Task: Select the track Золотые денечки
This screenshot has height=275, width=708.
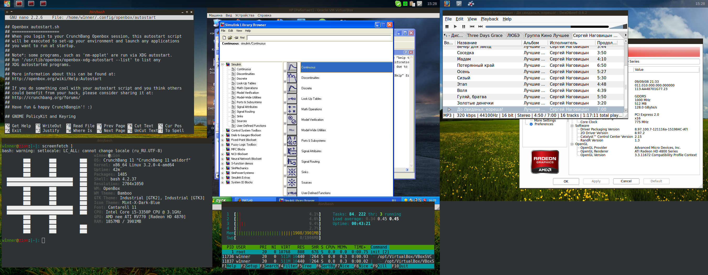Action: click(533, 103)
